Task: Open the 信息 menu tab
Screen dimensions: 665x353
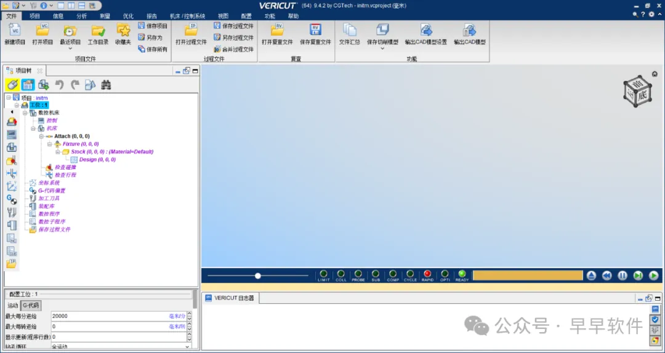Action: [58, 16]
